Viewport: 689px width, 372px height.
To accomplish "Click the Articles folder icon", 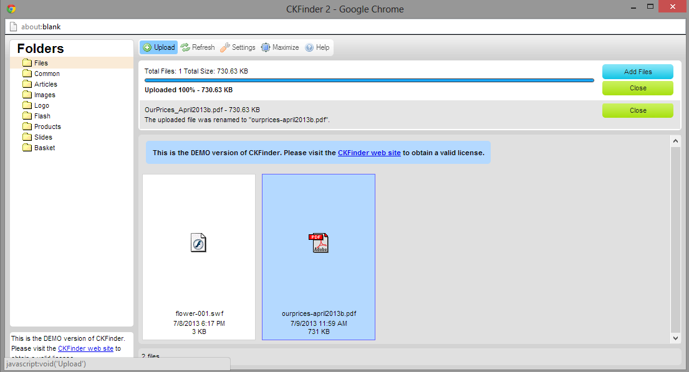I will (27, 84).
